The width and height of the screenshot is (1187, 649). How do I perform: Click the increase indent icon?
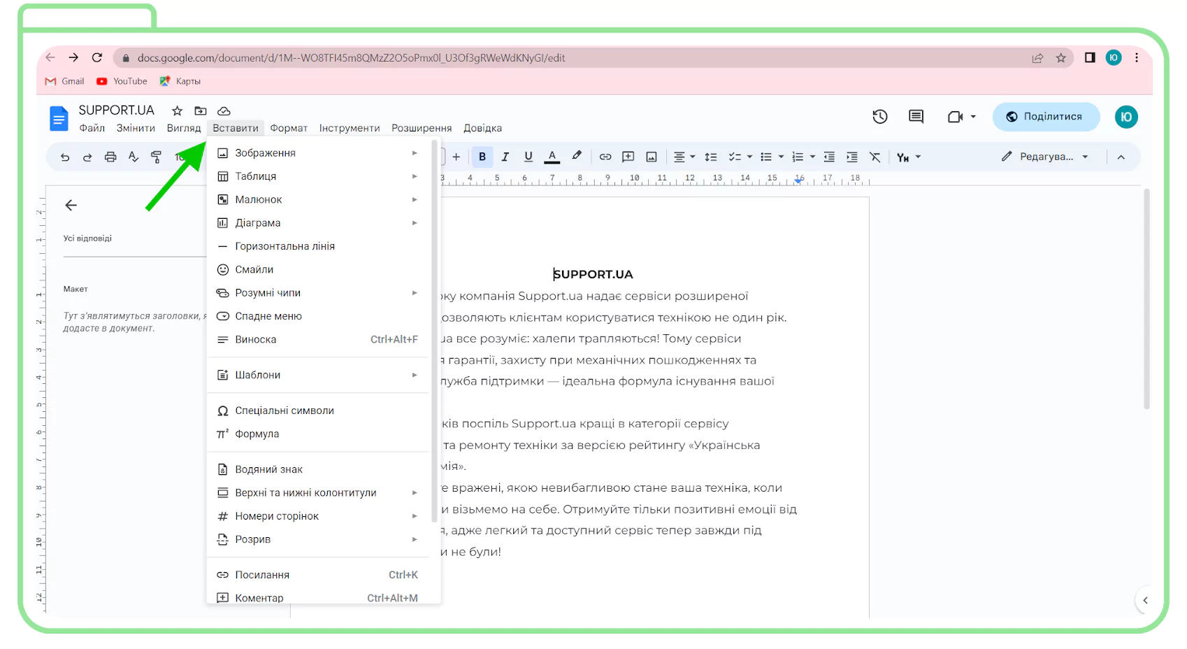pyautogui.click(x=852, y=157)
